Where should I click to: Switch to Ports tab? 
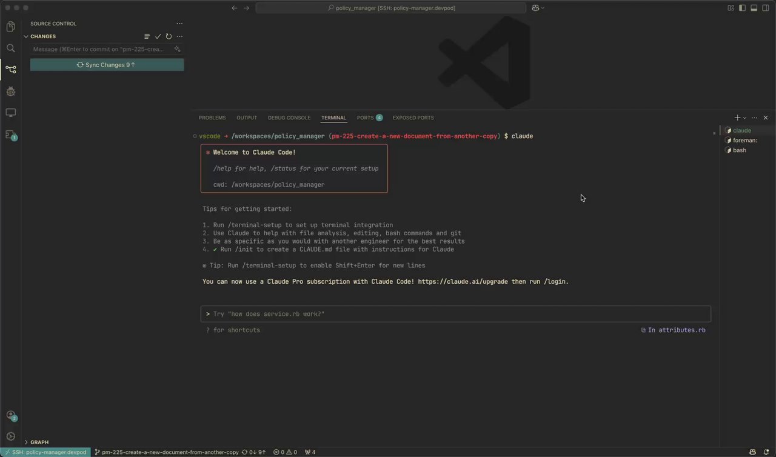pyautogui.click(x=370, y=118)
